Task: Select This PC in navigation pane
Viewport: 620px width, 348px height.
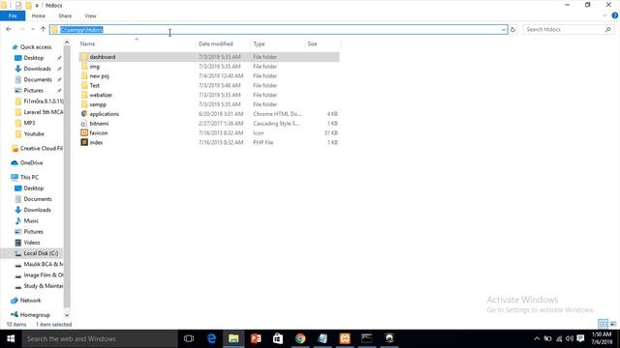Action: point(29,177)
